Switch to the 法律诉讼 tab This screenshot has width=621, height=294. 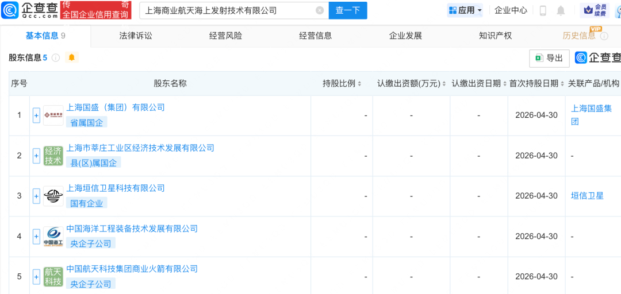coord(136,36)
